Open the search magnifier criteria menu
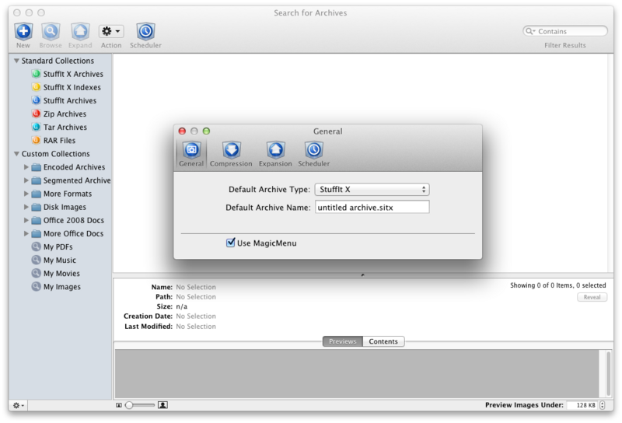 [x=530, y=31]
